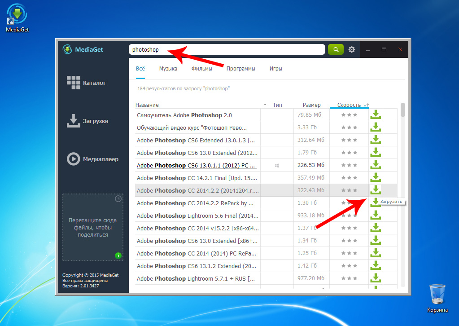Viewport: 459px width, 326px height.
Task: Select the Игры tab
Action: [x=275, y=69]
